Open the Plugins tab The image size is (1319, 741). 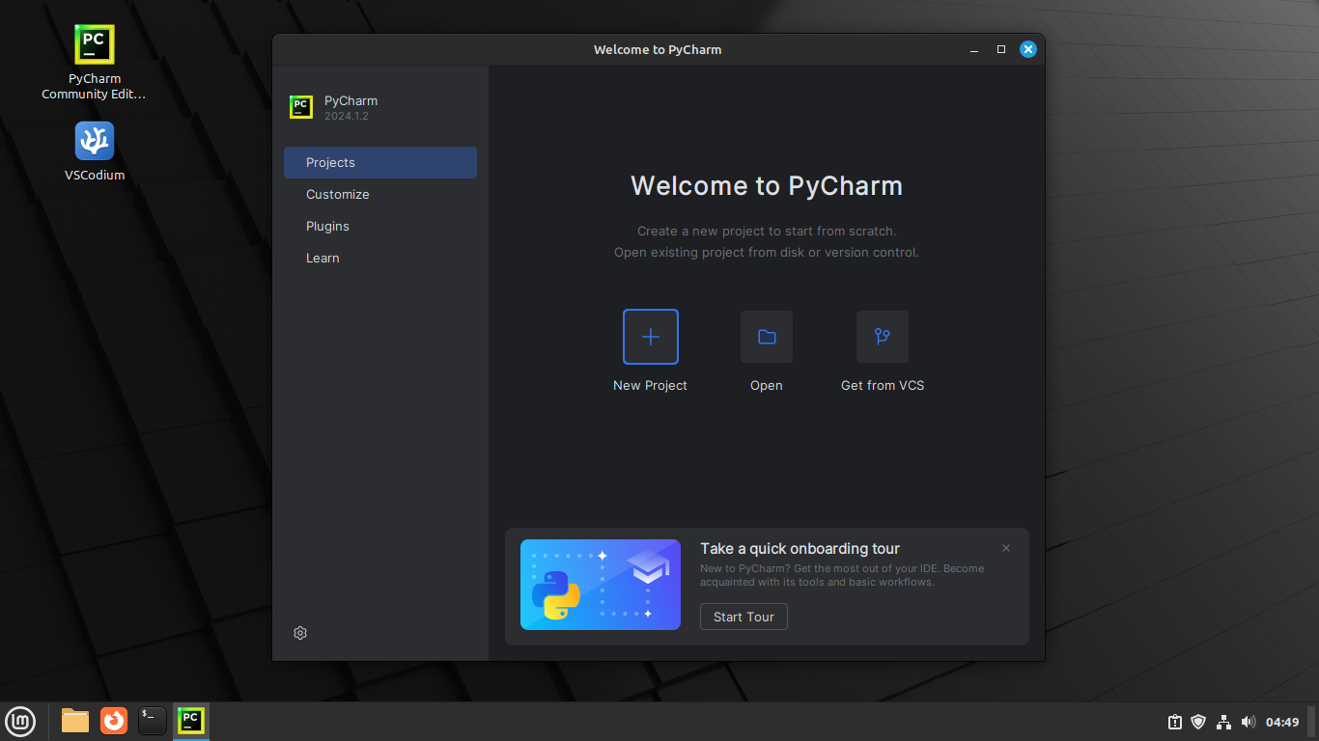[380, 226]
